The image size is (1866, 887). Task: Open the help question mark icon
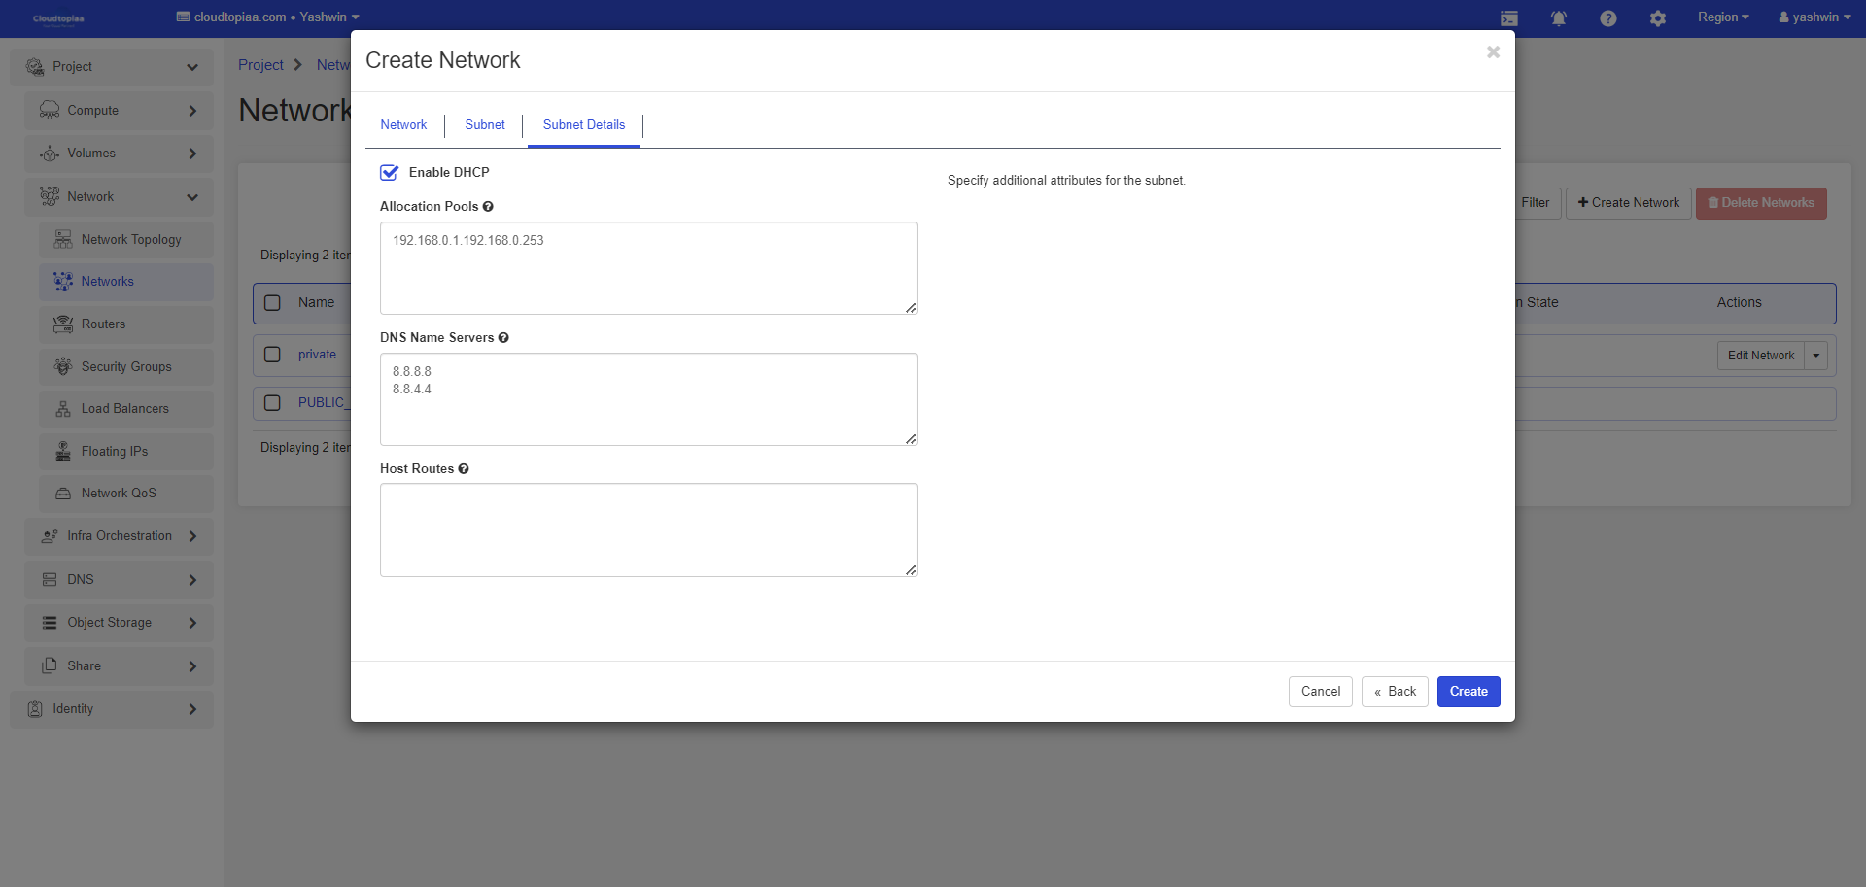(x=1607, y=18)
